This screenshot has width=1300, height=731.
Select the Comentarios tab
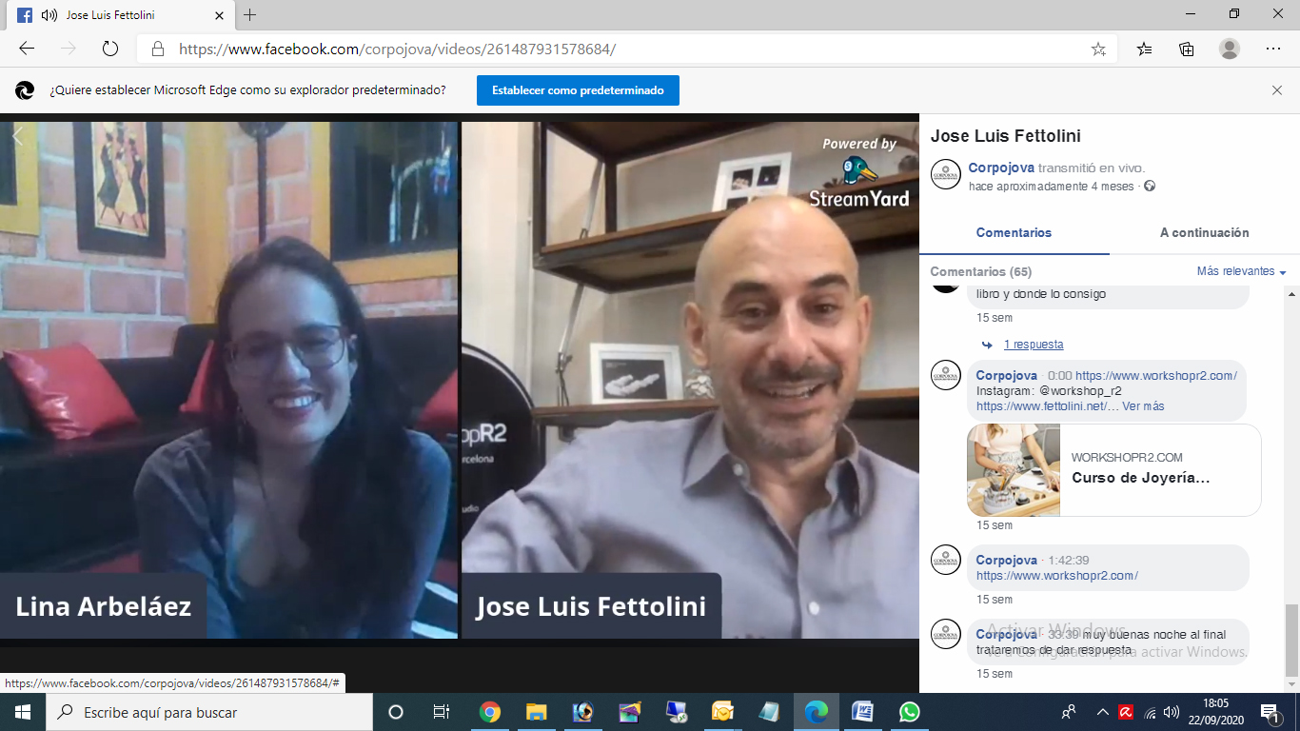click(x=1014, y=232)
